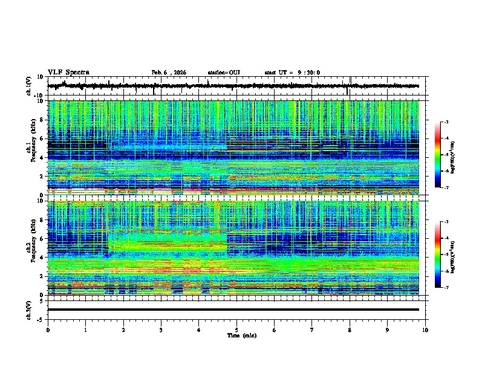
Task: Click the ch.1 "Frequency (kHz)" axis label
Action: pyautogui.click(x=33, y=141)
